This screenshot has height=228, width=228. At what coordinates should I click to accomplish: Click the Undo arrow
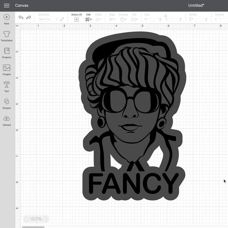(x=21, y=18)
